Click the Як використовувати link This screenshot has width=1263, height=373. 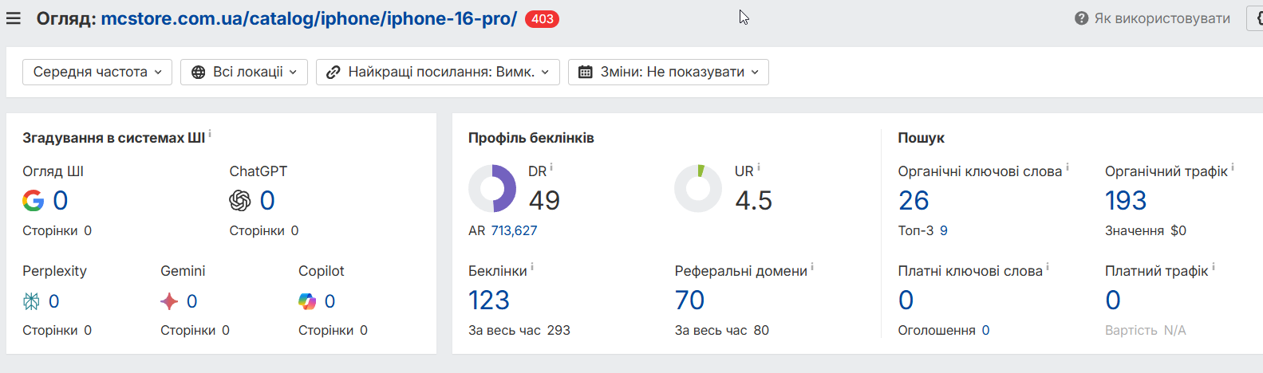pos(1162,18)
